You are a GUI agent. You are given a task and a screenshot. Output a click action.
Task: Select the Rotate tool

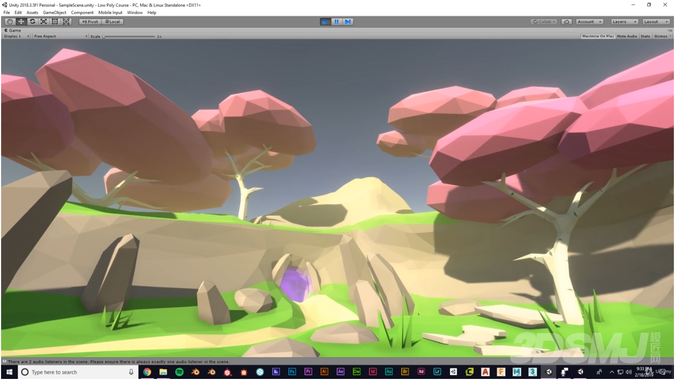(x=33, y=22)
